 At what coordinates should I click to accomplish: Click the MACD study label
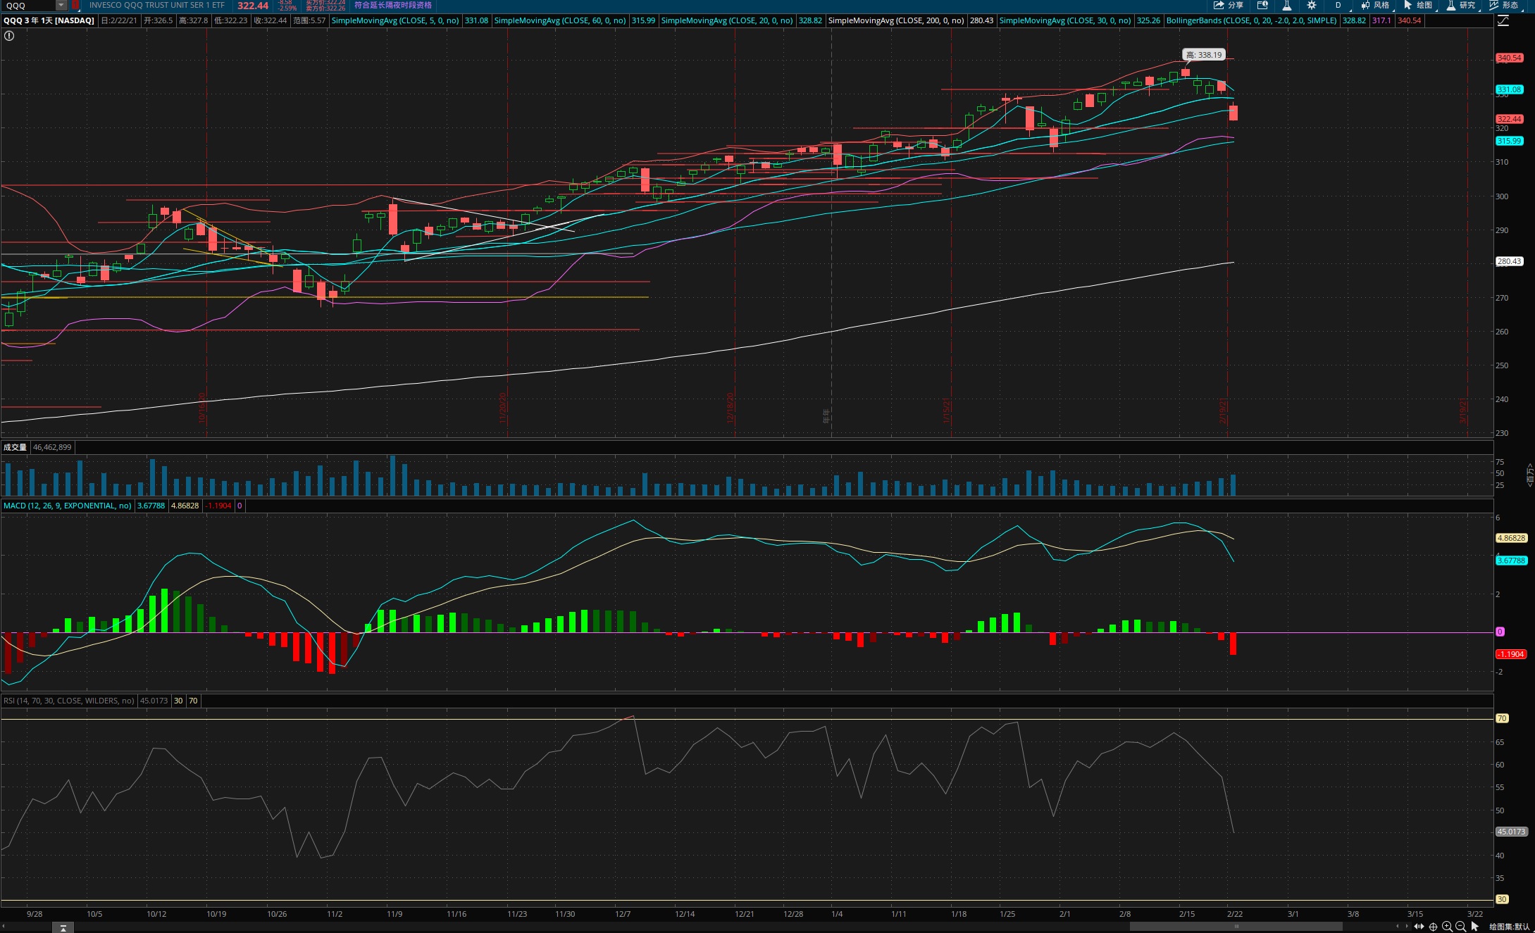pyautogui.click(x=67, y=506)
